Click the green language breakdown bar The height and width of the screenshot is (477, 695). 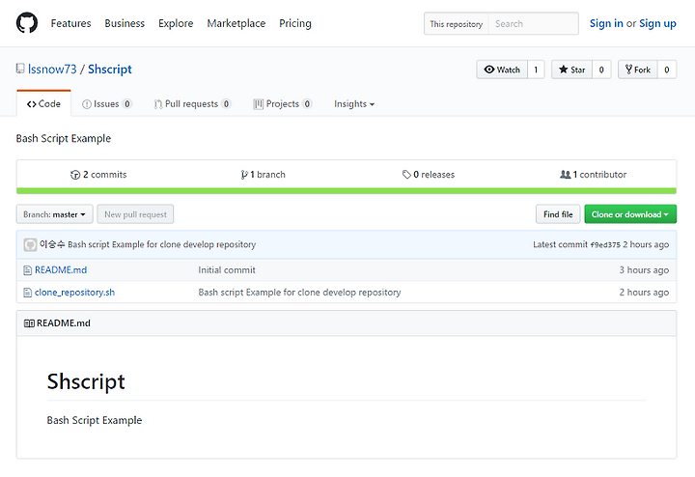(347, 191)
